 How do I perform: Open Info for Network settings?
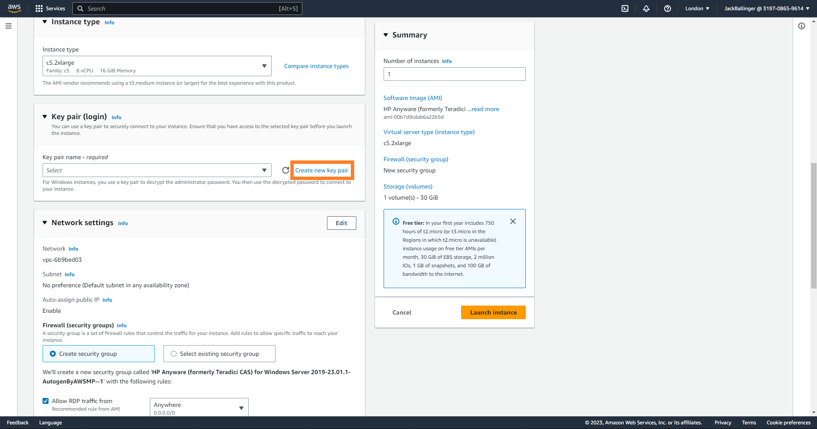(123, 223)
